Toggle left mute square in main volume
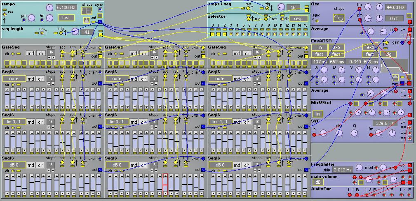416x201 pixels. tap(361, 183)
